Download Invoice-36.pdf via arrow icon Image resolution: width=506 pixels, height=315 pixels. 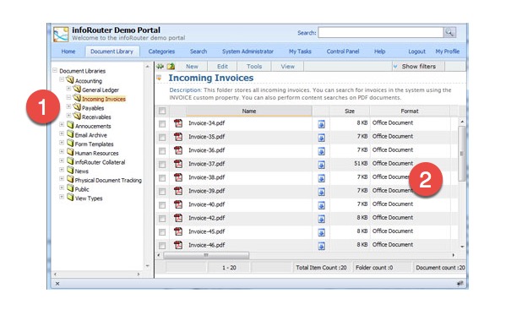[321, 151]
